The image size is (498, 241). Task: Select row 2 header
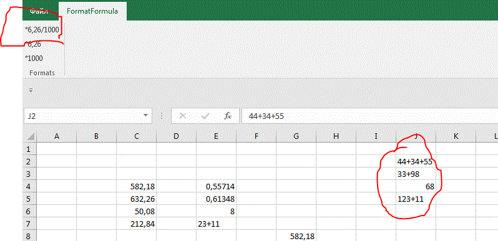(x=30, y=161)
